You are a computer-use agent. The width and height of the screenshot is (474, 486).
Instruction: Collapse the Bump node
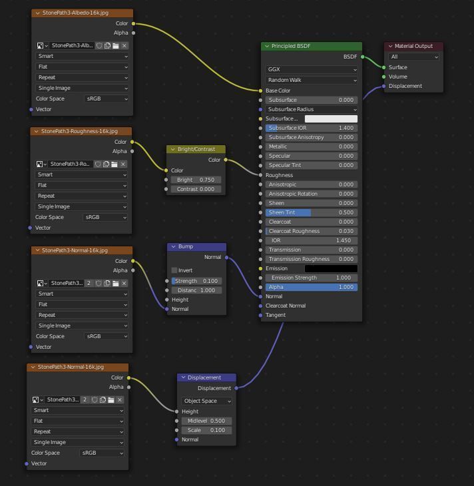click(173, 246)
